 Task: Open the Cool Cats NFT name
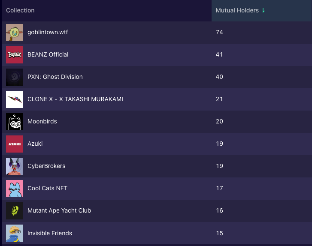(47, 188)
